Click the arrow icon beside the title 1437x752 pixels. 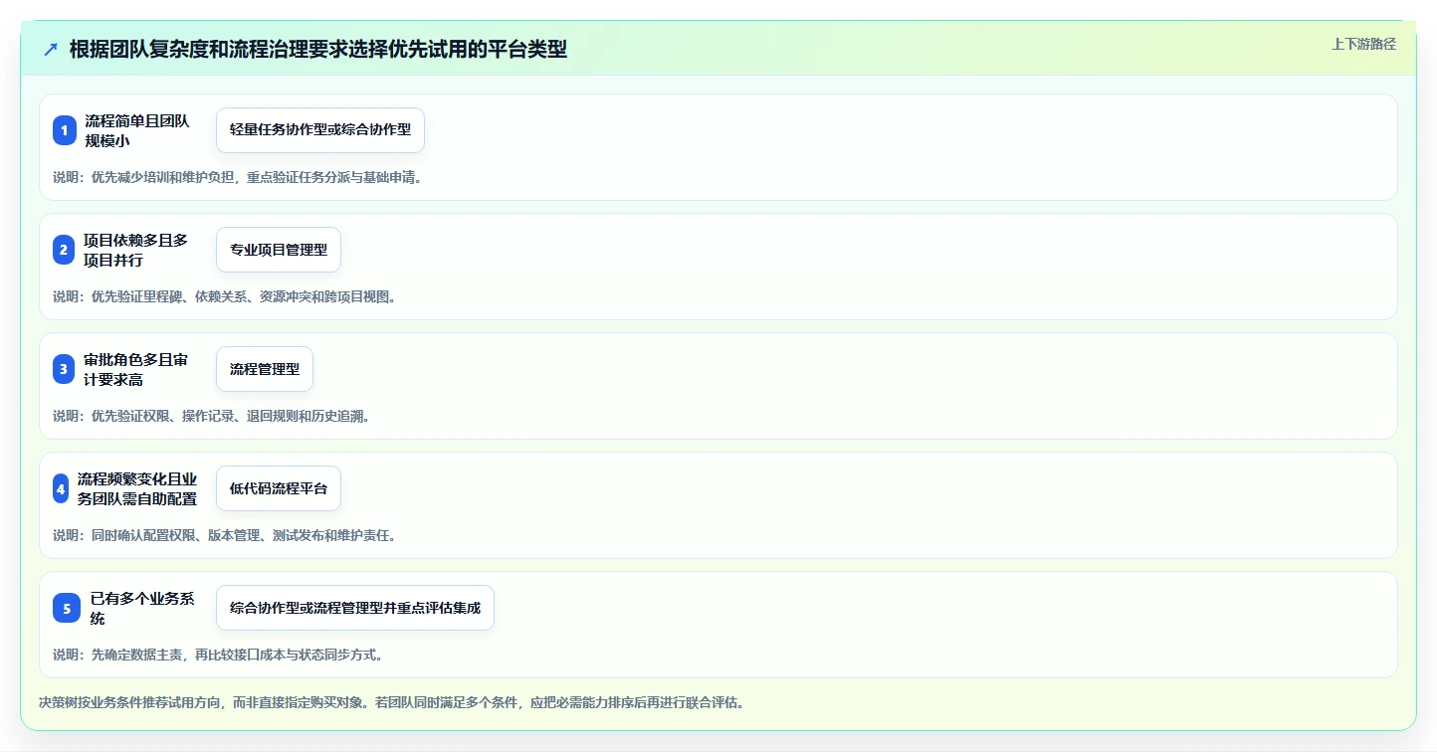tap(51, 50)
